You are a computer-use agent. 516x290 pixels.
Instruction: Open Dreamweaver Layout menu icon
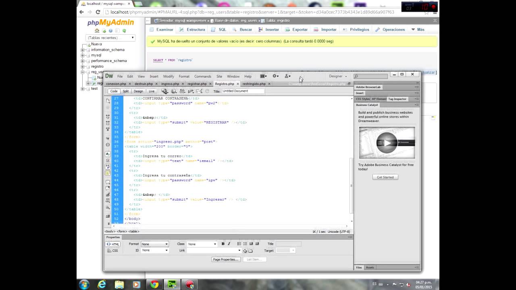pyautogui.click(x=263, y=76)
